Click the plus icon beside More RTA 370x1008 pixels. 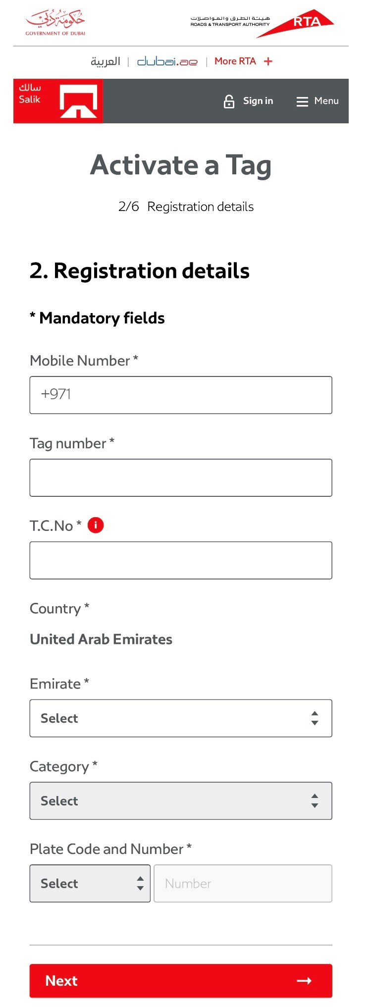(268, 61)
